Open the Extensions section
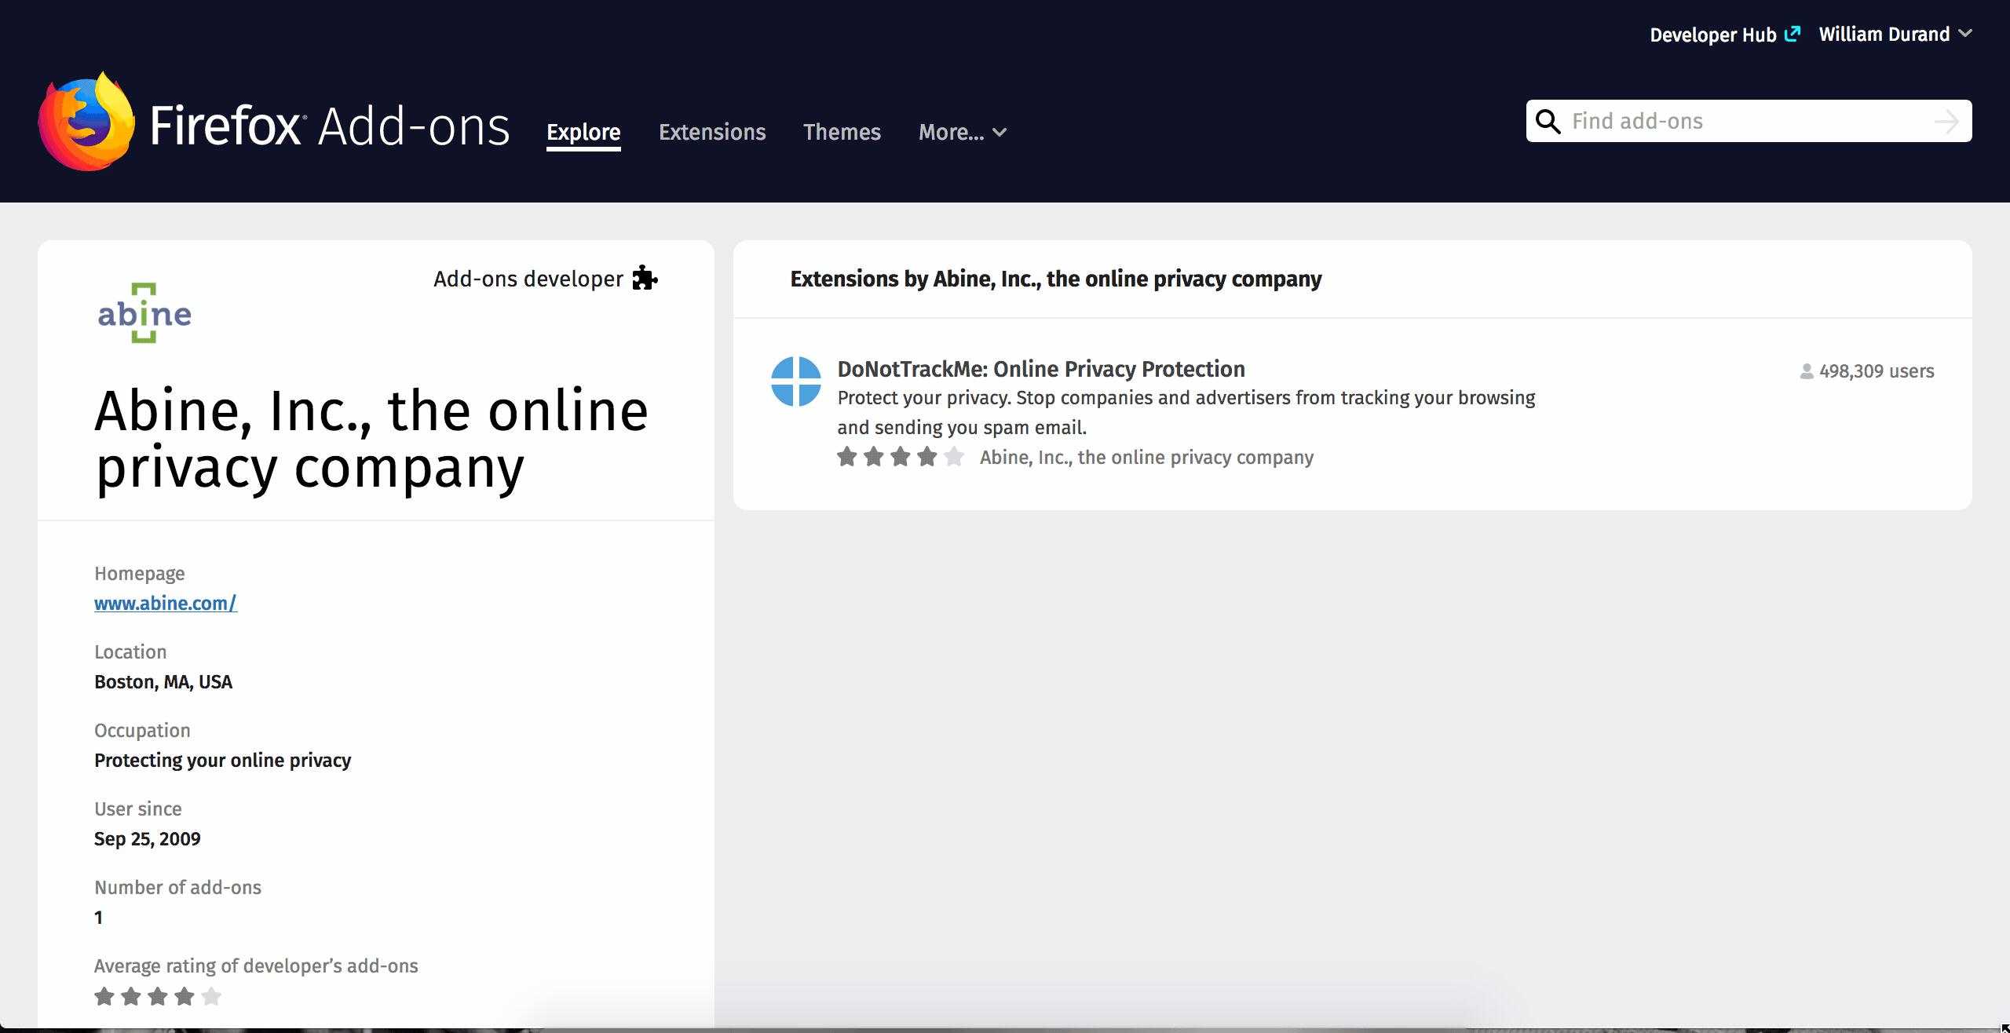 point(712,132)
